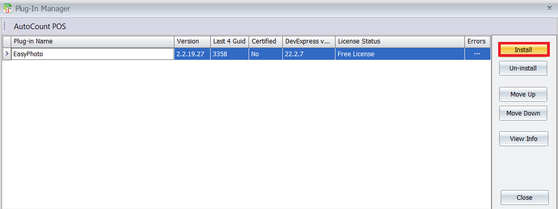Image resolution: width=558 pixels, height=209 pixels.
Task: Sort by the Version column header
Action: pyautogui.click(x=192, y=41)
